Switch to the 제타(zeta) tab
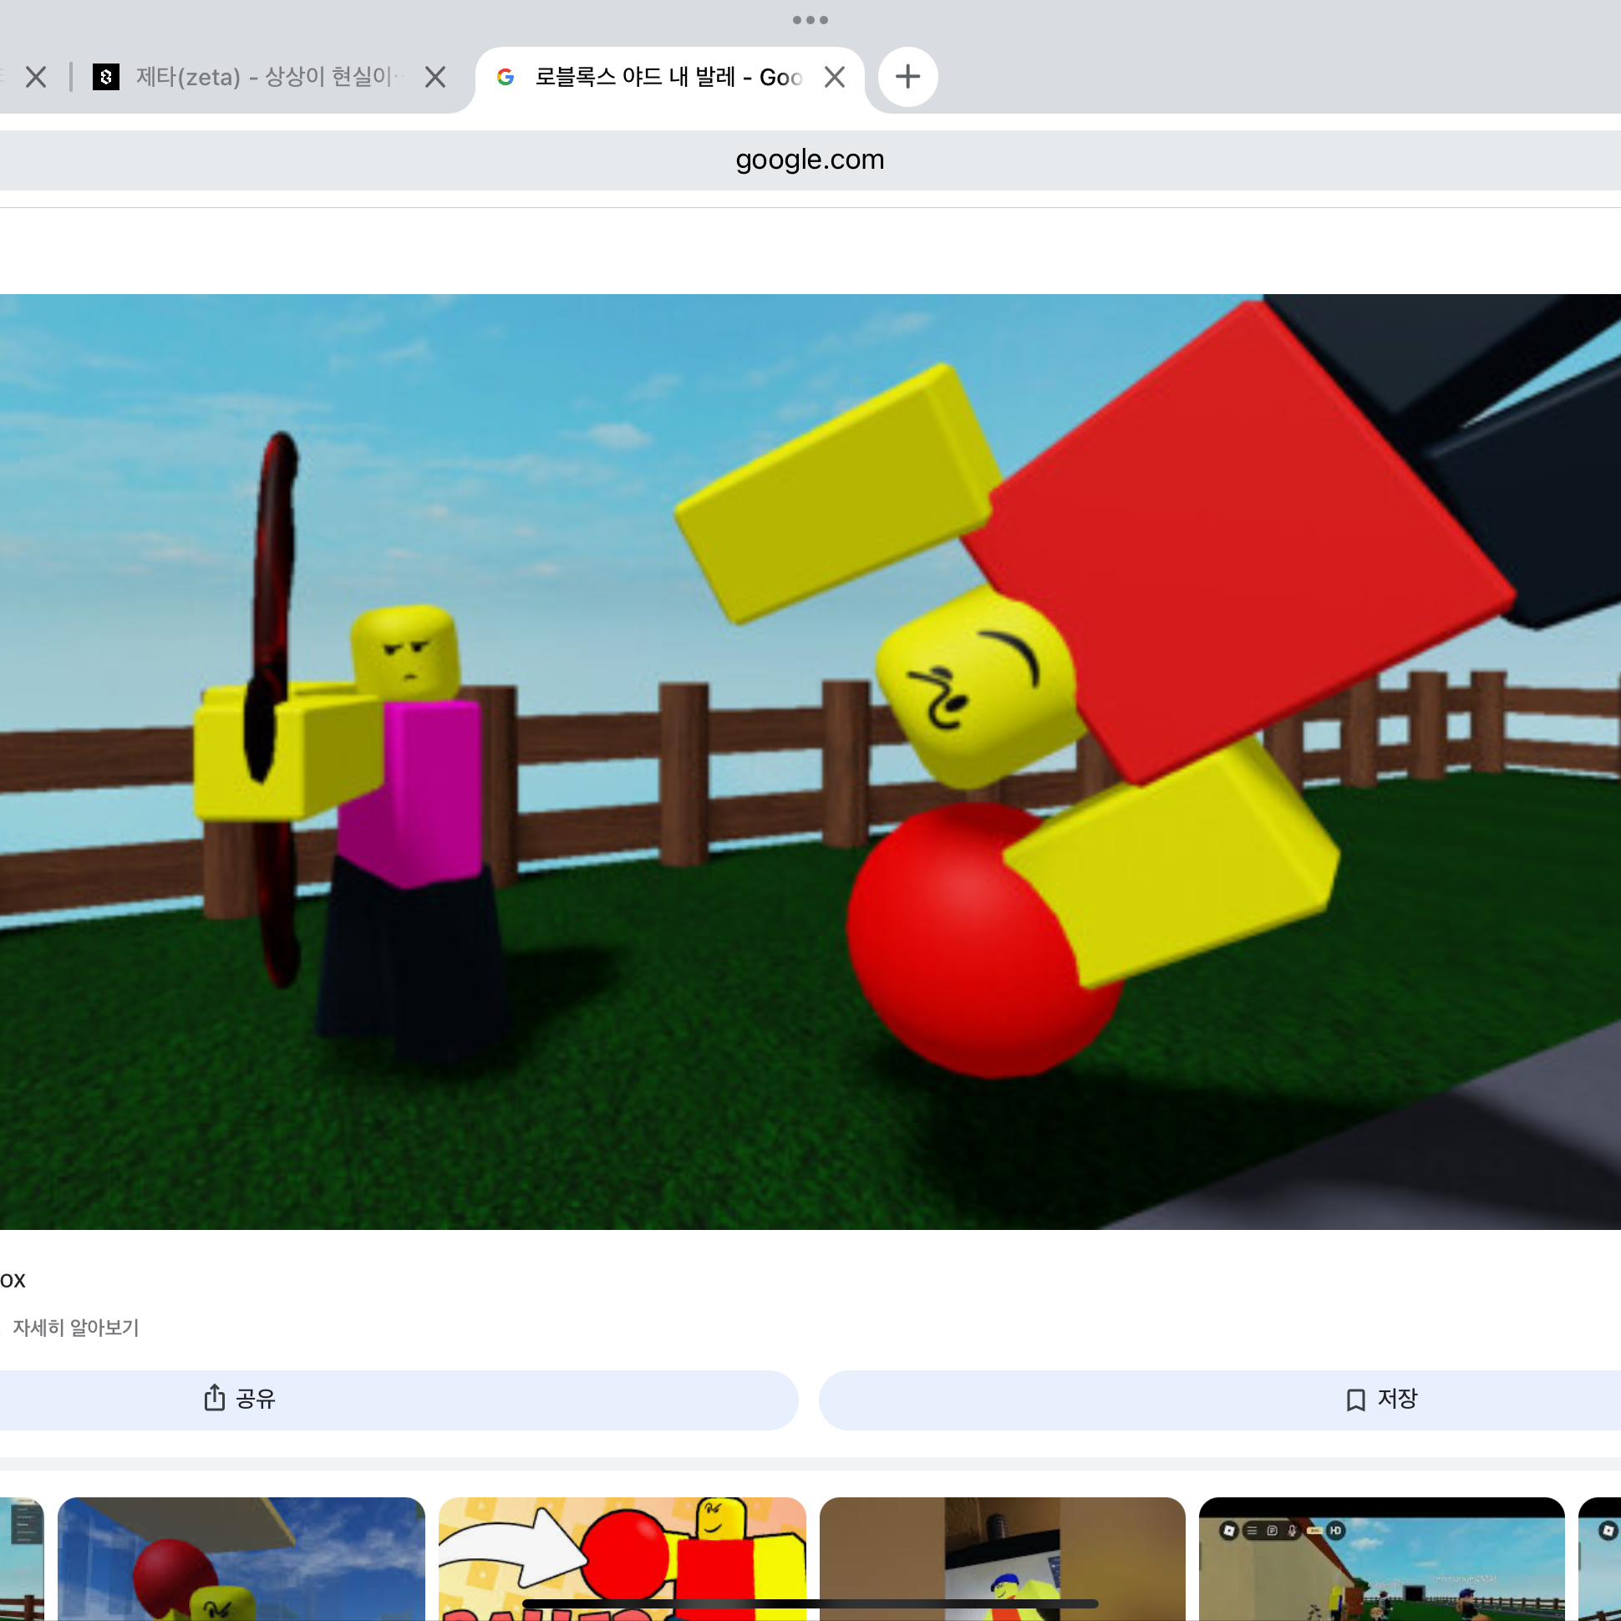This screenshot has height=1621, width=1621. pos(263,77)
